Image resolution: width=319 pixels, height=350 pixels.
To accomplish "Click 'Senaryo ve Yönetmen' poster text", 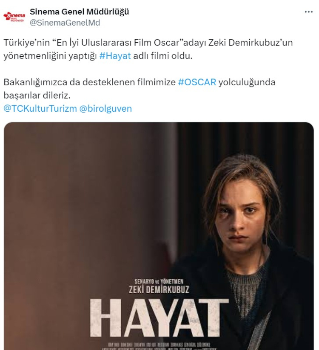I will pos(159,281).
